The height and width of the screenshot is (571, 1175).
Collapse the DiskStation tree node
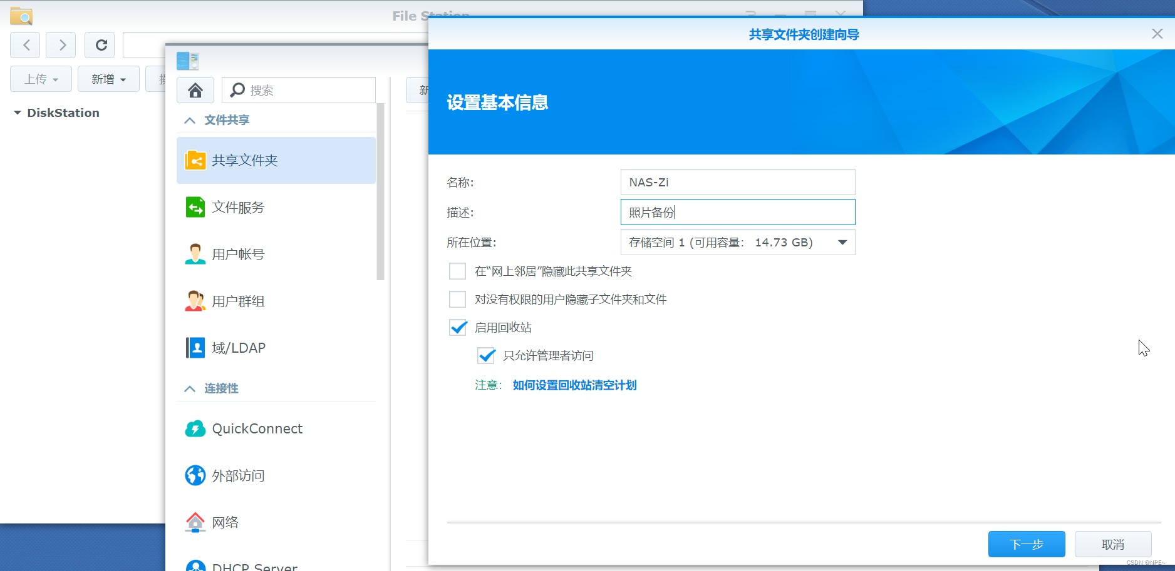[x=18, y=113]
